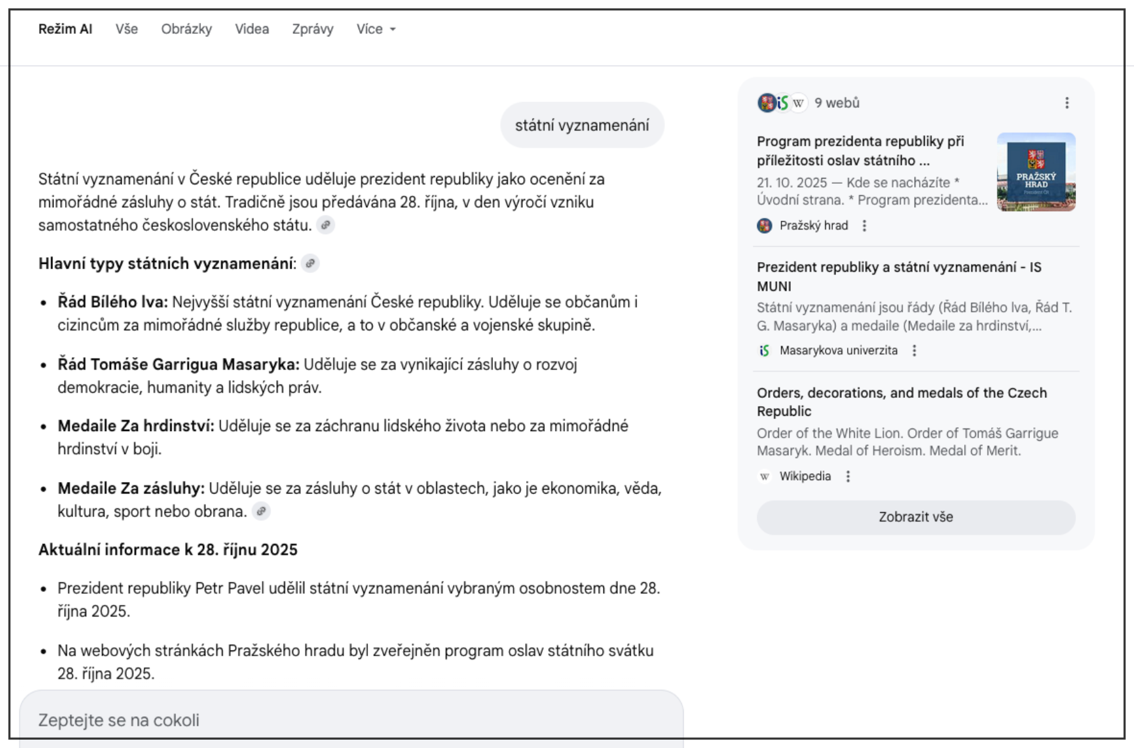
Task: Open the "Zprávy" tab
Action: click(x=313, y=29)
